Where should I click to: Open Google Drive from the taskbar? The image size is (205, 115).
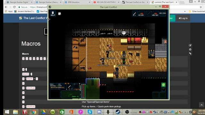[x=43, y=112]
